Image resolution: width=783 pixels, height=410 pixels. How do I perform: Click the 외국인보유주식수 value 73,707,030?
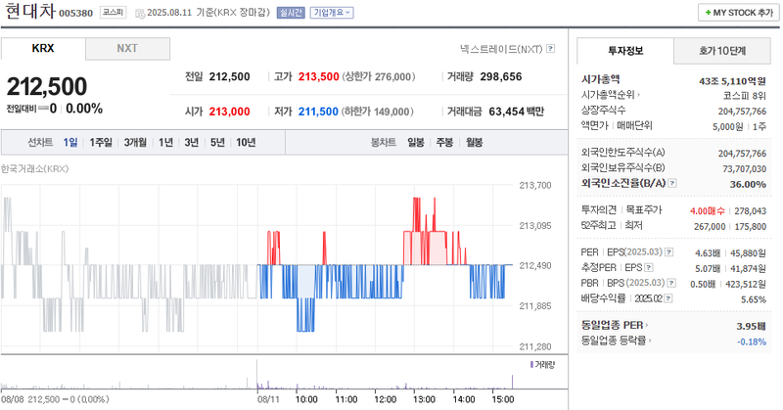[x=745, y=168]
